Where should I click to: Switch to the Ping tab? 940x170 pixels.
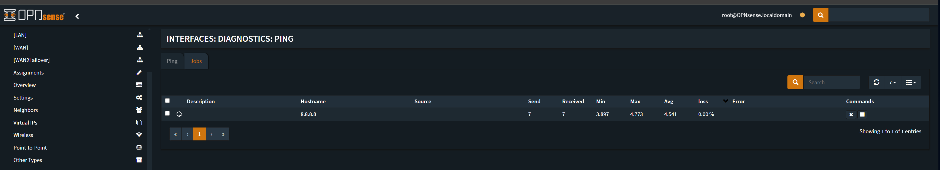[172, 61]
